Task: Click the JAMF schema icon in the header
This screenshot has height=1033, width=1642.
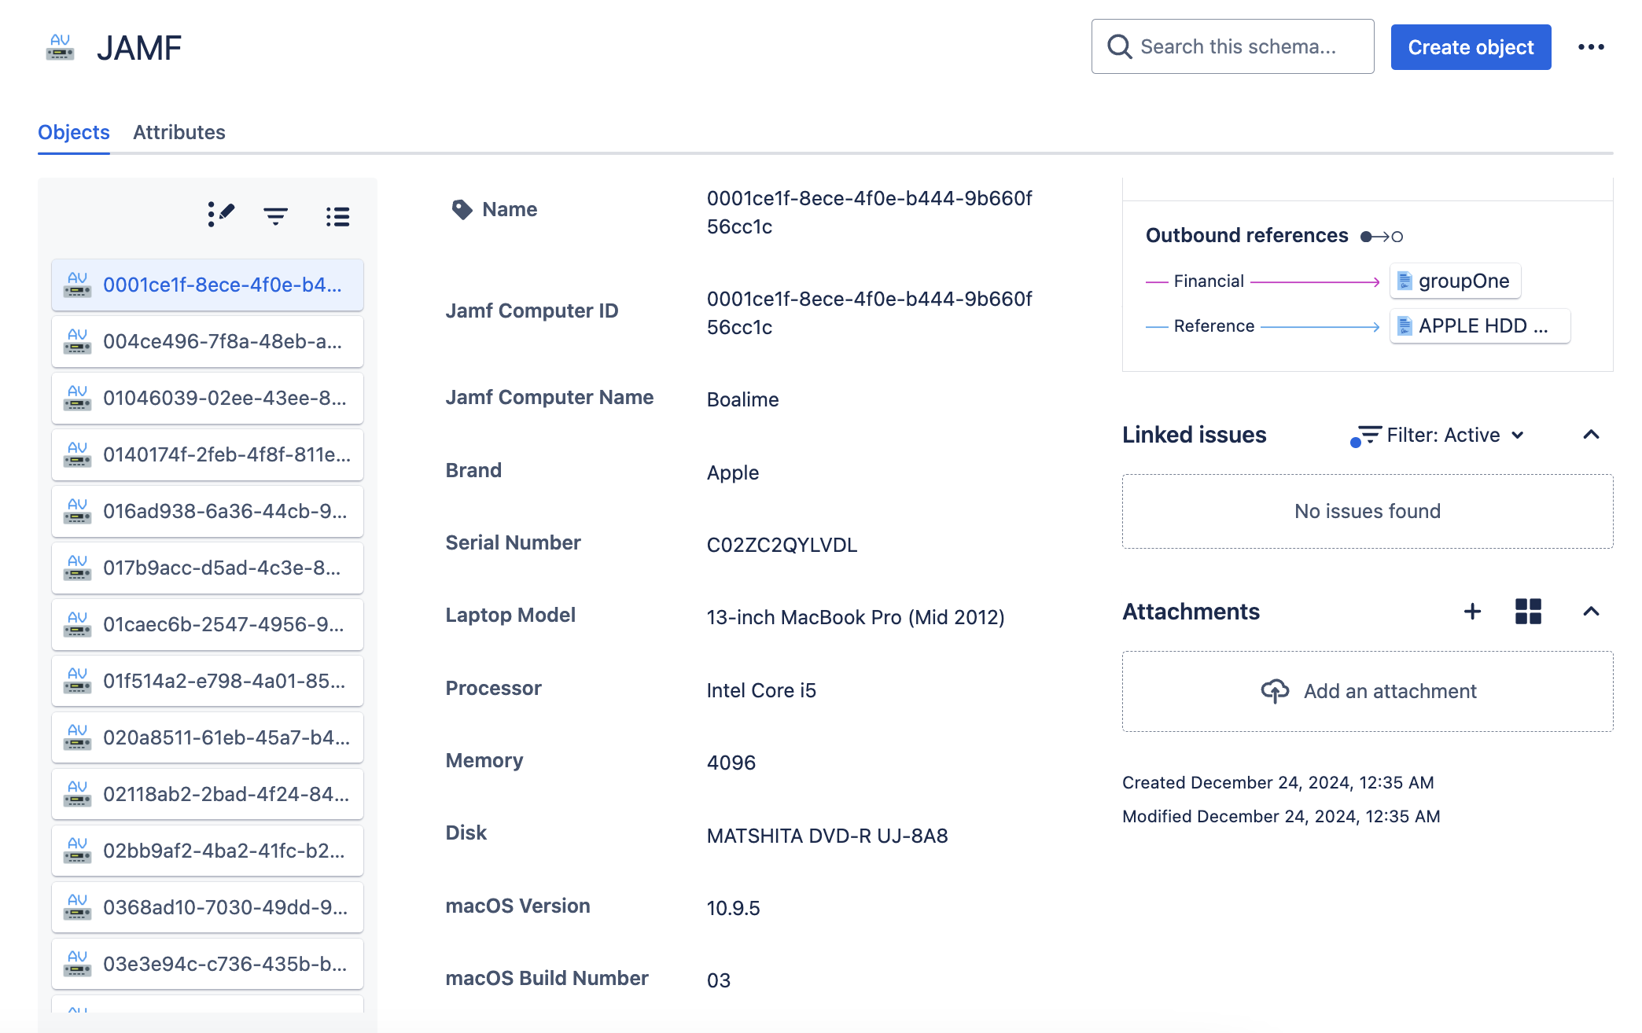Action: pos(61,48)
